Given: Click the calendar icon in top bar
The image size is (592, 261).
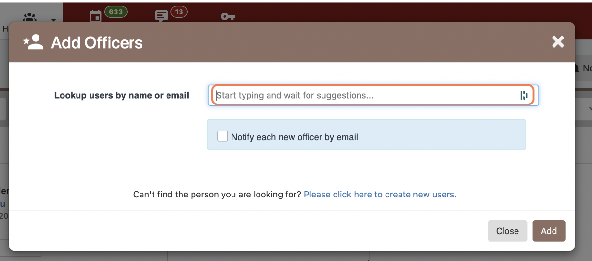Looking at the screenshot, I should [96, 16].
